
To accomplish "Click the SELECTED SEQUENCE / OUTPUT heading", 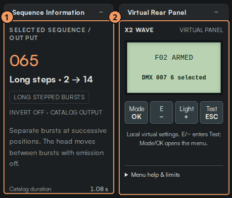I will [50, 34].
